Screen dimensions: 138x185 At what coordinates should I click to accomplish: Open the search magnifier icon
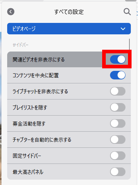coord(127,12)
